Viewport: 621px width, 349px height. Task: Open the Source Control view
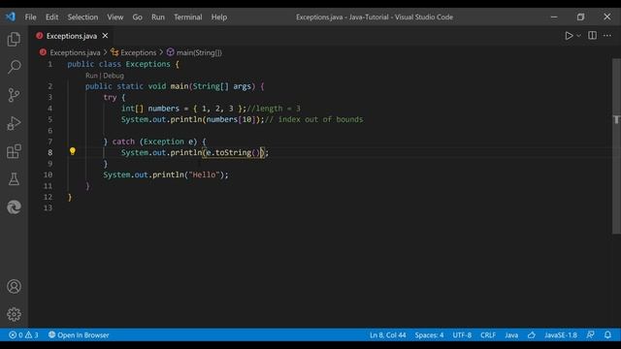(14, 95)
